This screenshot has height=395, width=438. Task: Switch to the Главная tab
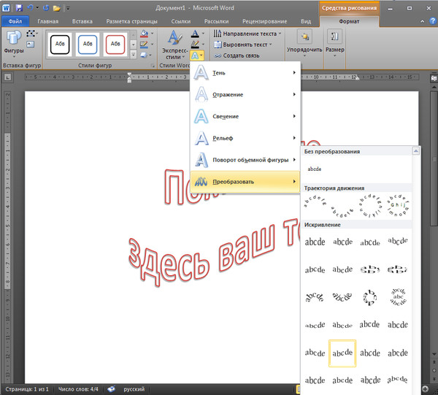tap(48, 21)
